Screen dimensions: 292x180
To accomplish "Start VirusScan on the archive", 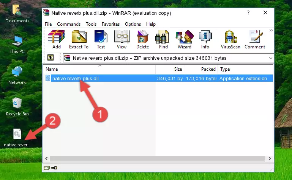I will click(230, 39).
